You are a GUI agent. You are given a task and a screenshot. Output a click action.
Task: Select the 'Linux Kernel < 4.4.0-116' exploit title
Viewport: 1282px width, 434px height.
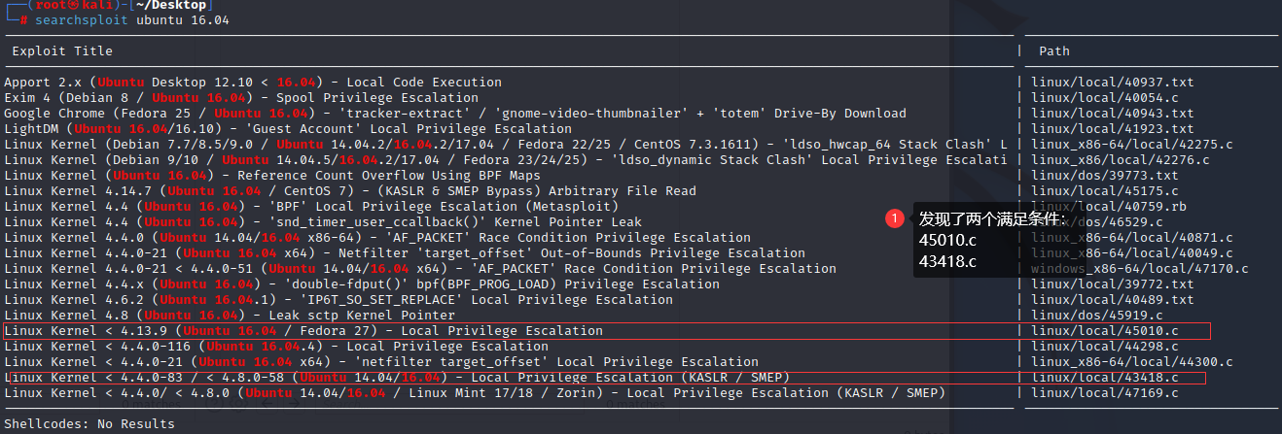pyautogui.click(x=276, y=347)
